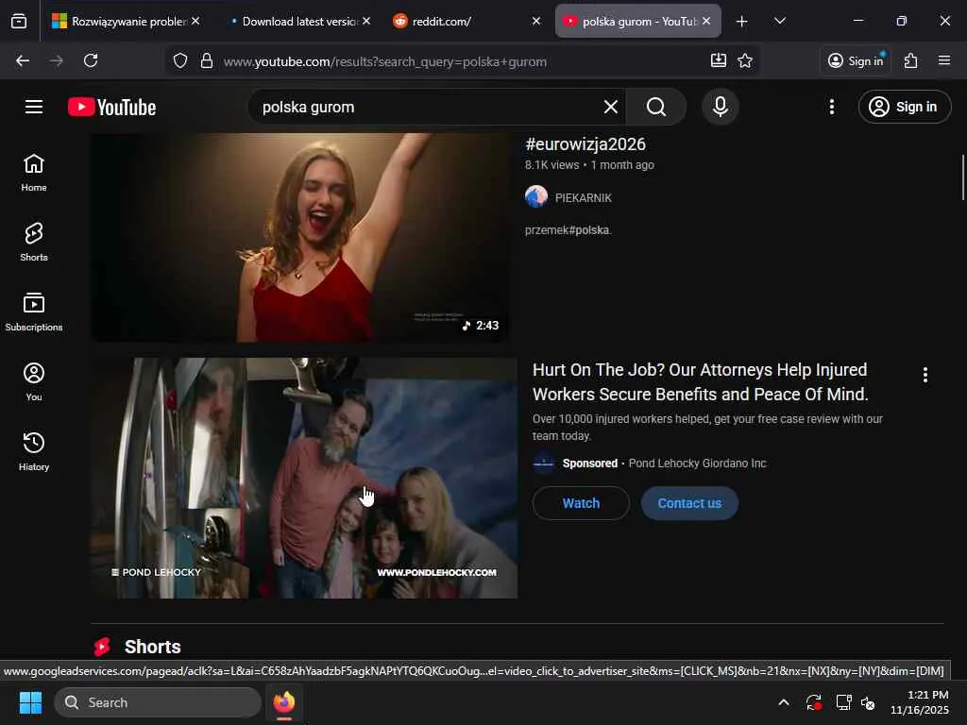The image size is (967, 725).
Task: Click the Shorts section logo icon
Action: click(x=102, y=647)
